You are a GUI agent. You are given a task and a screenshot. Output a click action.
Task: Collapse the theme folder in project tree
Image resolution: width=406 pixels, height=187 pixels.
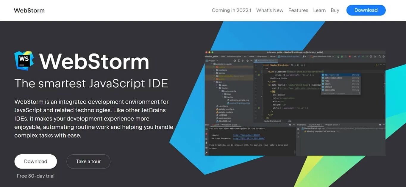click(x=217, y=88)
